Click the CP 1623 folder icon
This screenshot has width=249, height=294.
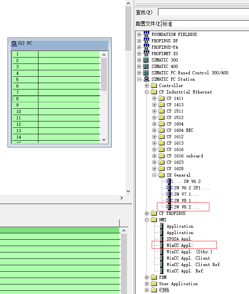pyautogui.click(x=161, y=162)
